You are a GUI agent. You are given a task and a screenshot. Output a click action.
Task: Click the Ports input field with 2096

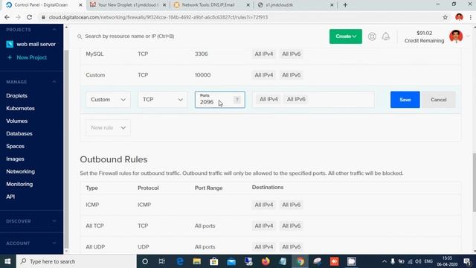coord(220,100)
